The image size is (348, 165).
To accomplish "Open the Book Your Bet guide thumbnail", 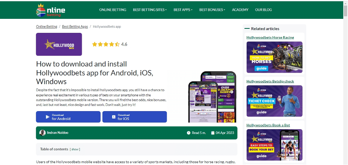I will coord(274,145).
